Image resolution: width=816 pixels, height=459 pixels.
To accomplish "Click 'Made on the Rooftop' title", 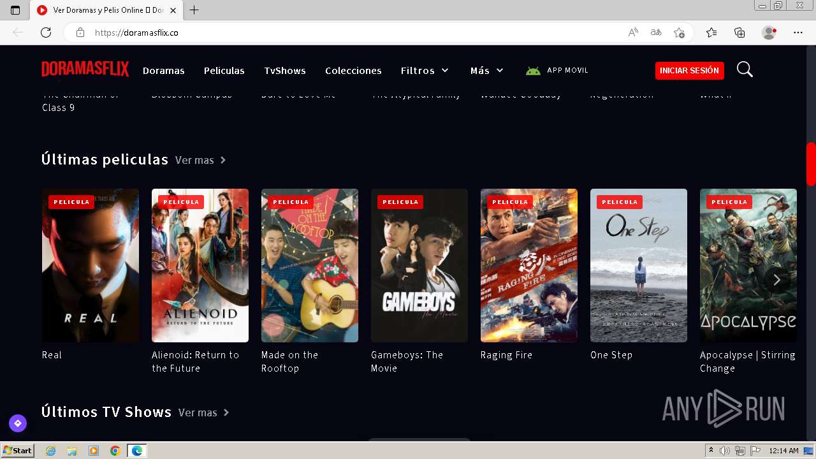I will point(289,361).
